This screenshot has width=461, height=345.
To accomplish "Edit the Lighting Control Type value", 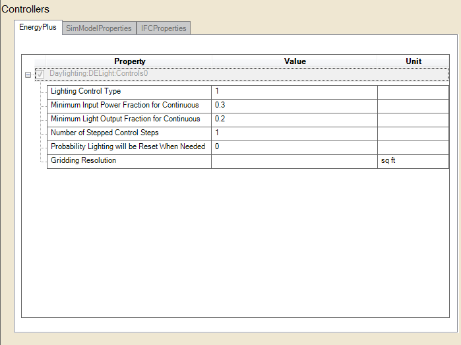I will tap(294, 92).
